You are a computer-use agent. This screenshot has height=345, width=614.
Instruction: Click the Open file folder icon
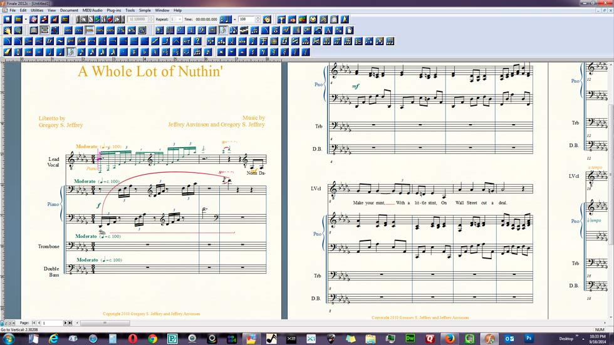pyautogui.click(x=18, y=19)
